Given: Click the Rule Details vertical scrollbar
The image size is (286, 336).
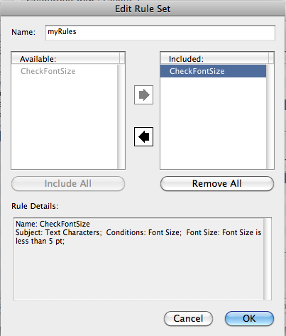Looking at the screenshot, I should pos(267,259).
